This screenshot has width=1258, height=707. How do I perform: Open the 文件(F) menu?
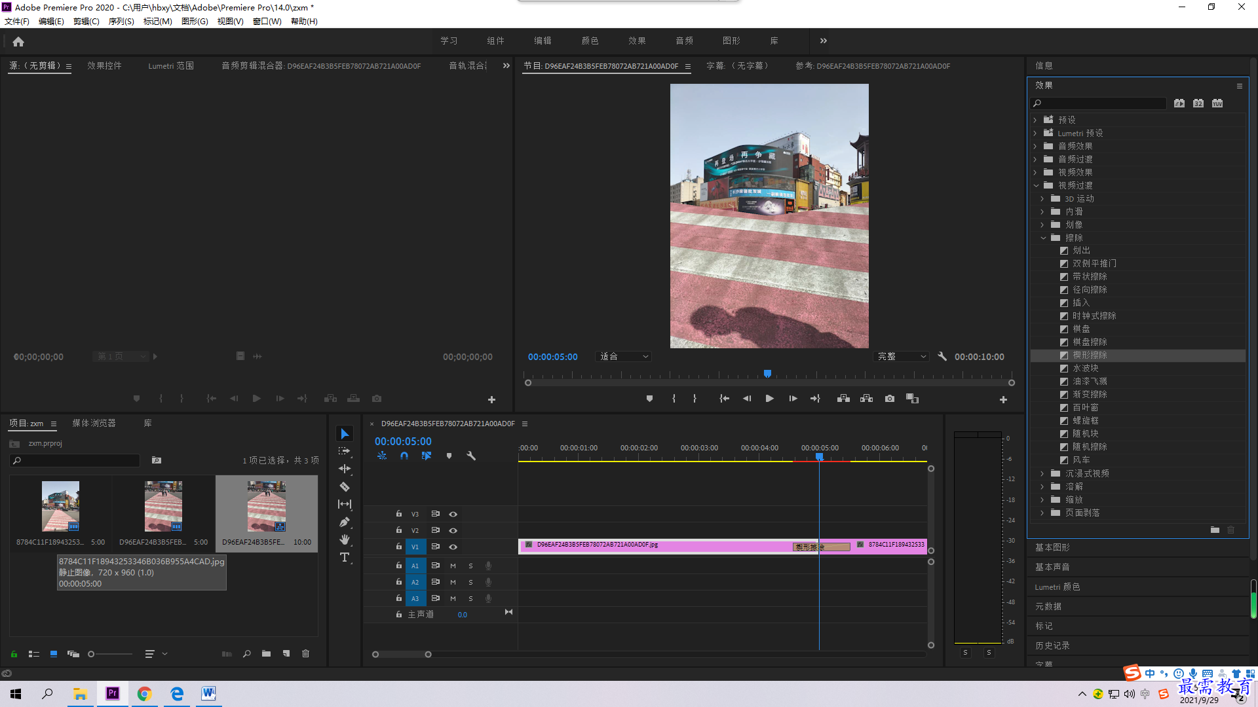pos(17,21)
